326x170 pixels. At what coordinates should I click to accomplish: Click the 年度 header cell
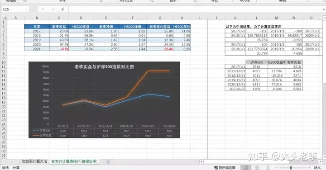click(37, 27)
